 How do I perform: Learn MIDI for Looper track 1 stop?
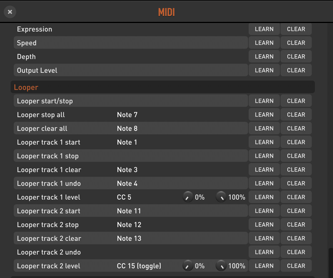[264, 156]
